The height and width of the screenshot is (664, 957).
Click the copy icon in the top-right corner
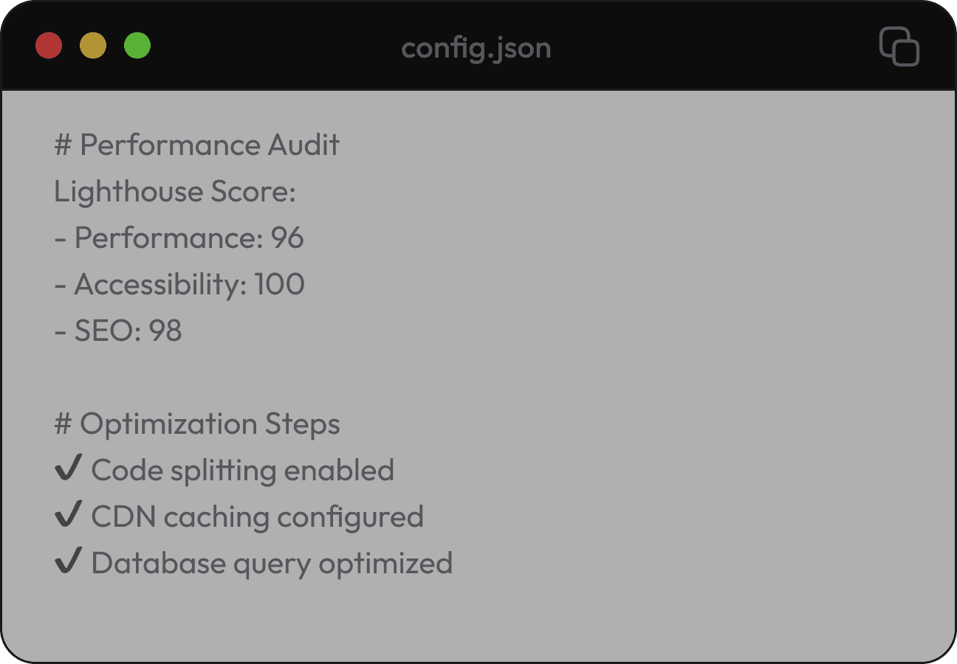[x=899, y=47]
